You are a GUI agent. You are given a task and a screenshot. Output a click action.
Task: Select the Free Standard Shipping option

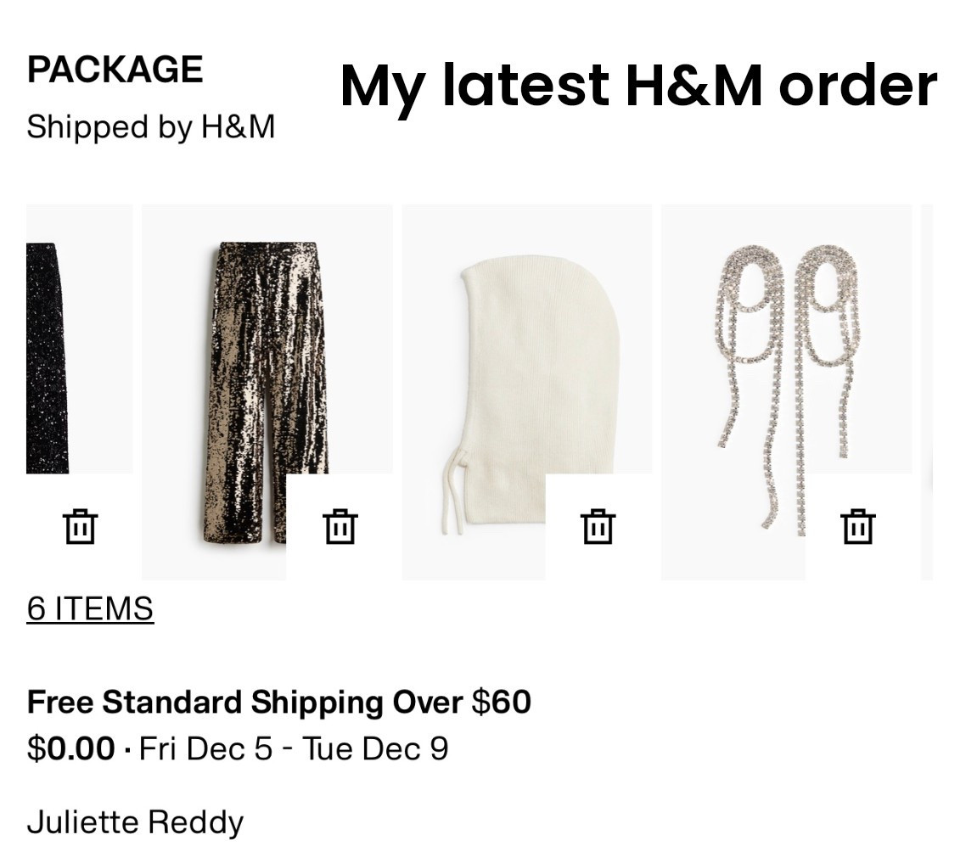[x=279, y=702]
